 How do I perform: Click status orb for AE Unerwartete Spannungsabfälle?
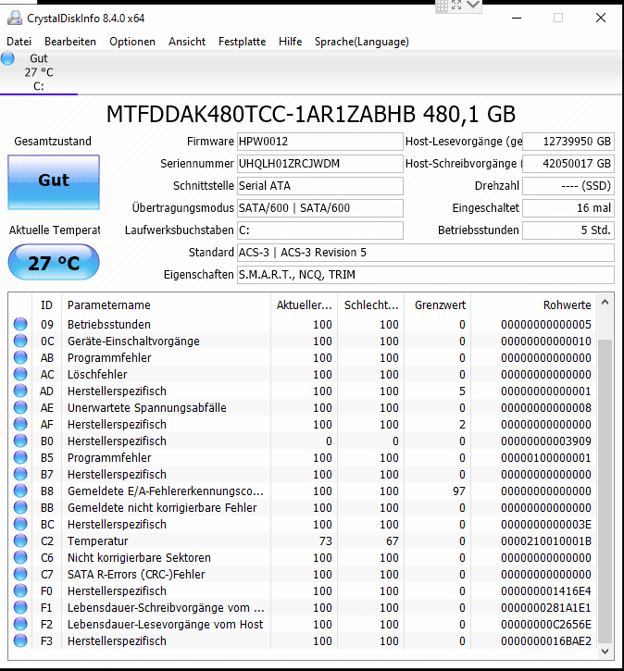[20, 407]
